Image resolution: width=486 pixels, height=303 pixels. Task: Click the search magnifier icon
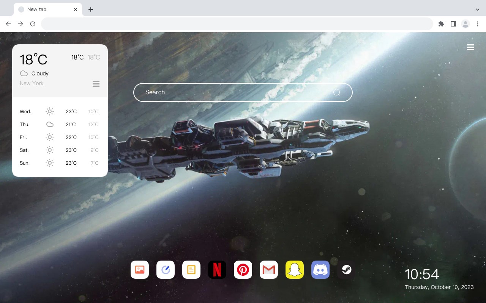(x=336, y=92)
